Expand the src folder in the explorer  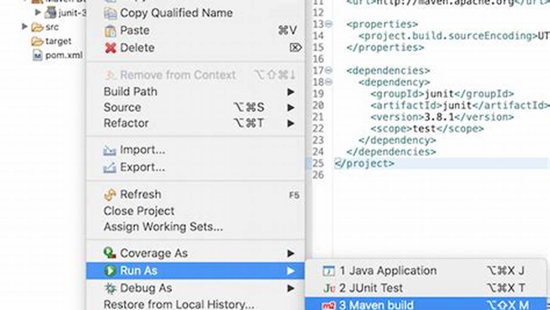tap(24, 27)
